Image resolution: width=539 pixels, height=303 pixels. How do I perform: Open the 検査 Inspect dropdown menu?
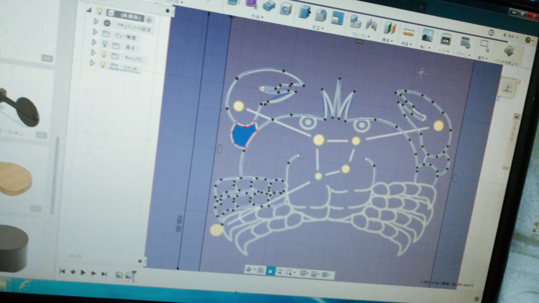(x=406, y=44)
